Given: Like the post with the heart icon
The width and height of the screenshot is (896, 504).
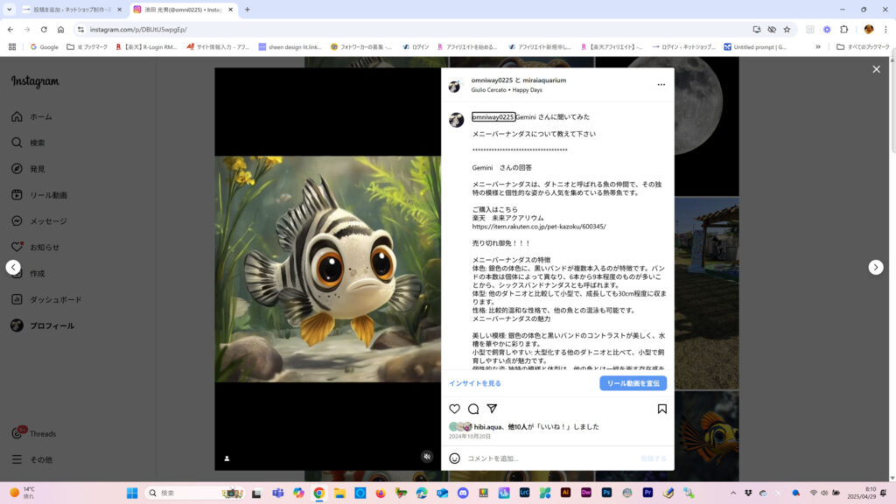Looking at the screenshot, I should [x=454, y=409].
